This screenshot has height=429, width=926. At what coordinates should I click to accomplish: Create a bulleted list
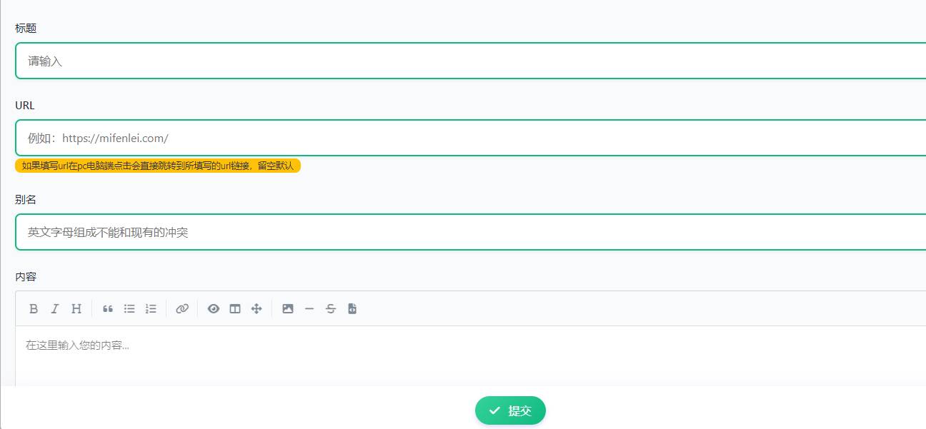pyautogui.click(x=129, y=308)
